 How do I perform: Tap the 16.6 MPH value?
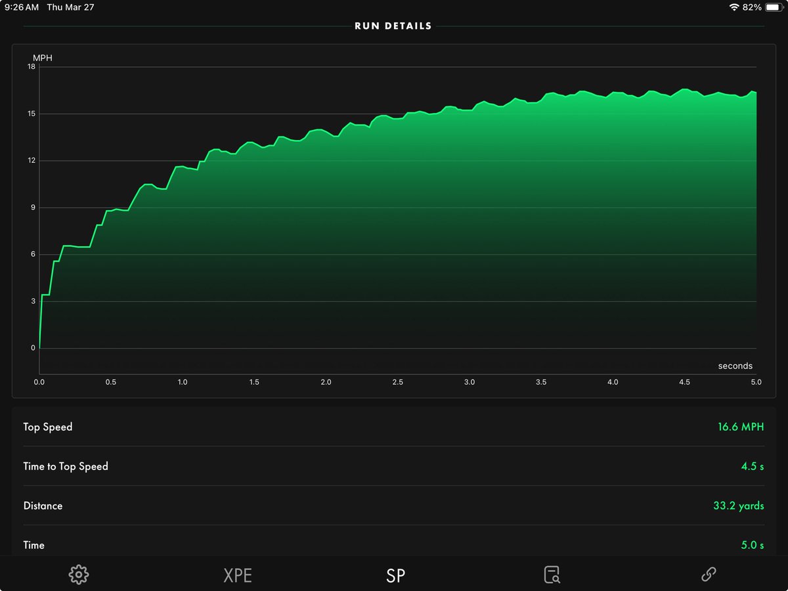click(741, 427)
